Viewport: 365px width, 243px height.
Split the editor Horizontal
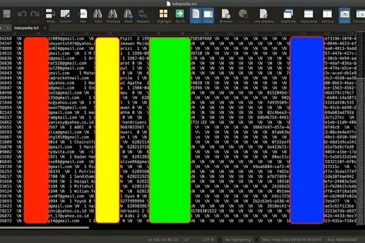coord(309,16)
